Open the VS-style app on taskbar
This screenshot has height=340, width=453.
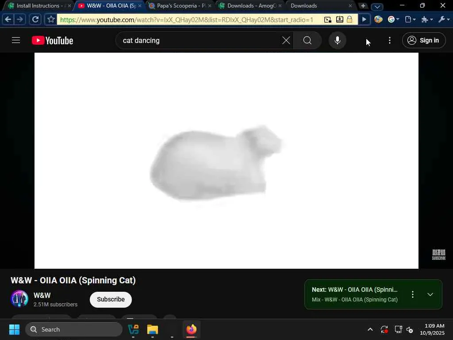(133, 329)
